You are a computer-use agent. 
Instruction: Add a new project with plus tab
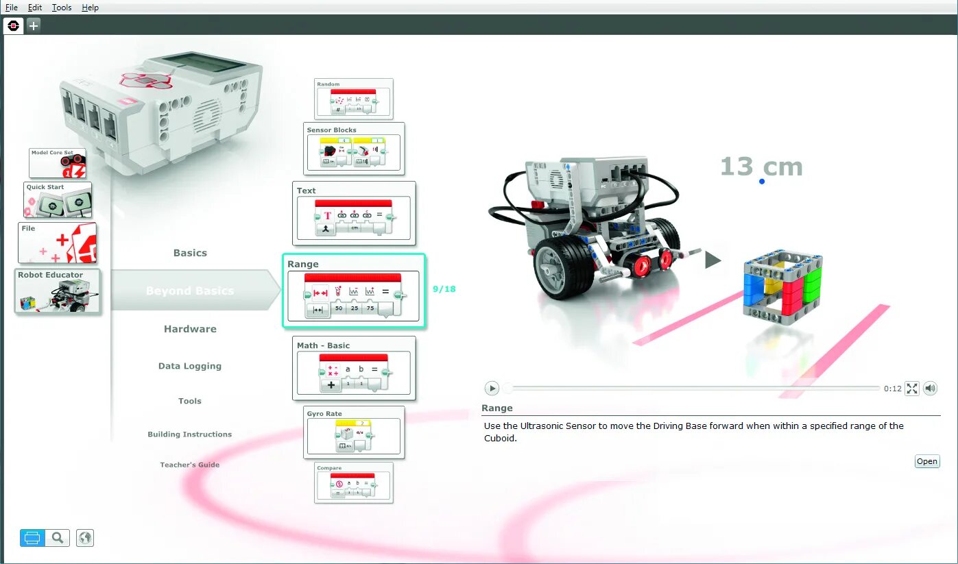[x=33, y=25]
